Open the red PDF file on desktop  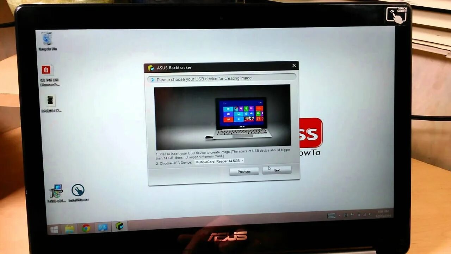click(x=48, y=75)
